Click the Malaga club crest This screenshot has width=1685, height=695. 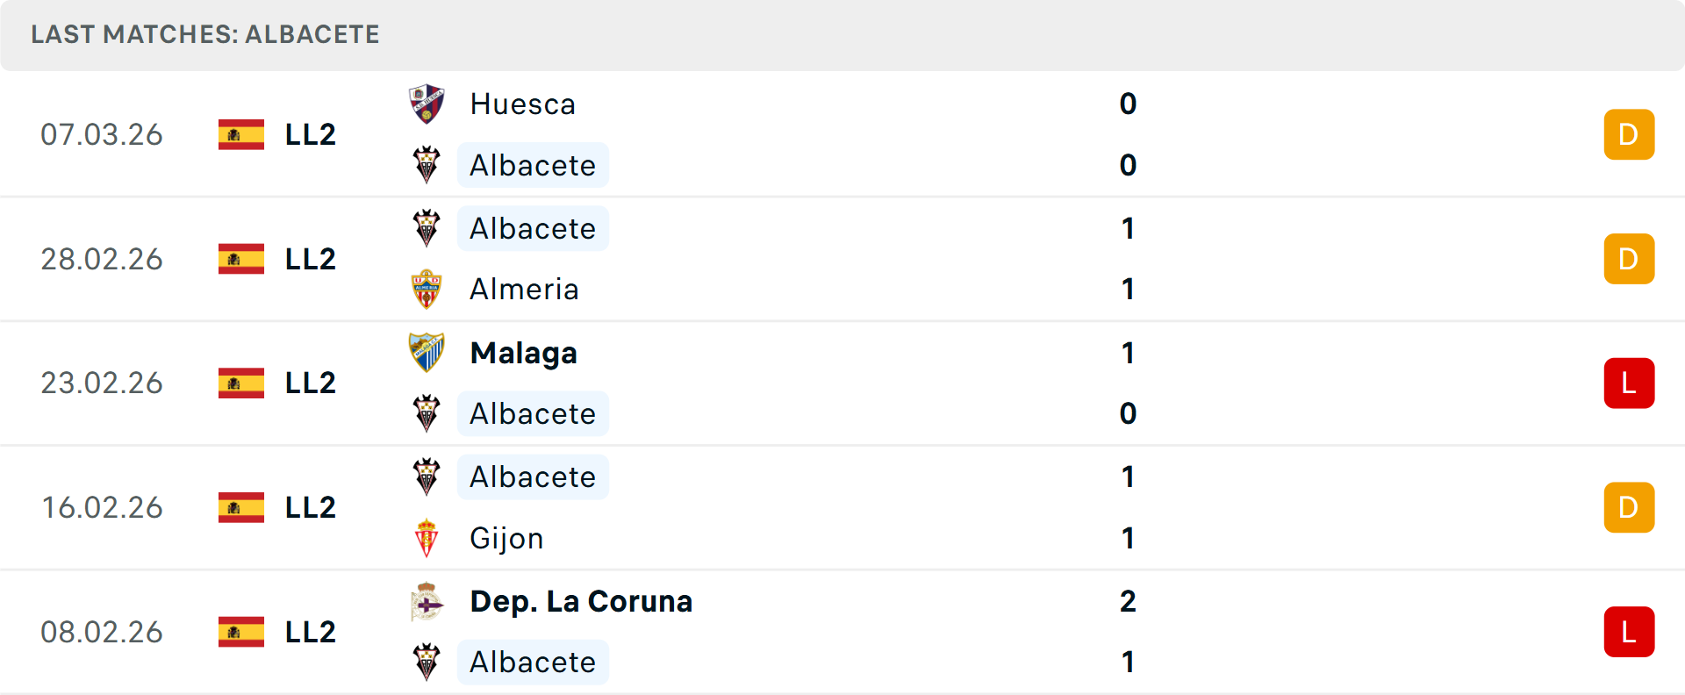click(427, 353)
